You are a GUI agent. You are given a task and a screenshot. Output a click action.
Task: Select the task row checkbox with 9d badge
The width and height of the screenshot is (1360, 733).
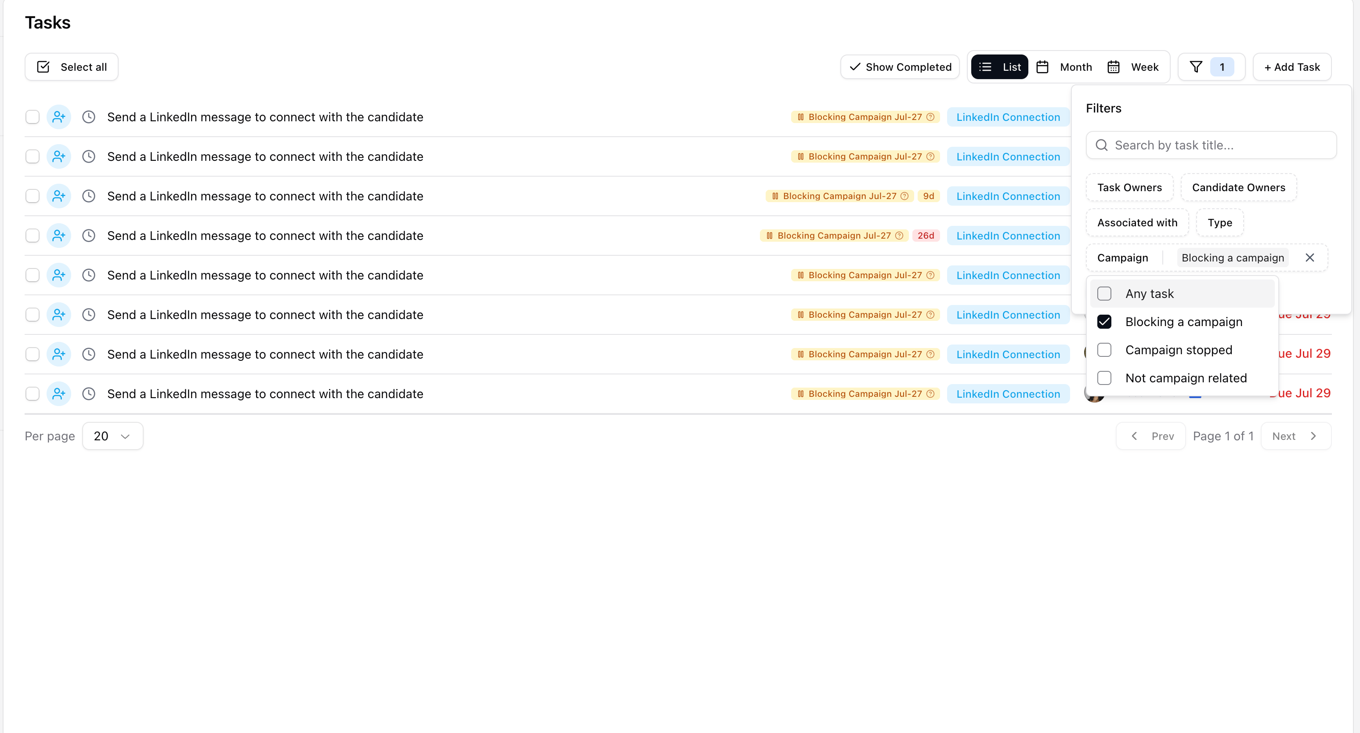pos(33,196)
